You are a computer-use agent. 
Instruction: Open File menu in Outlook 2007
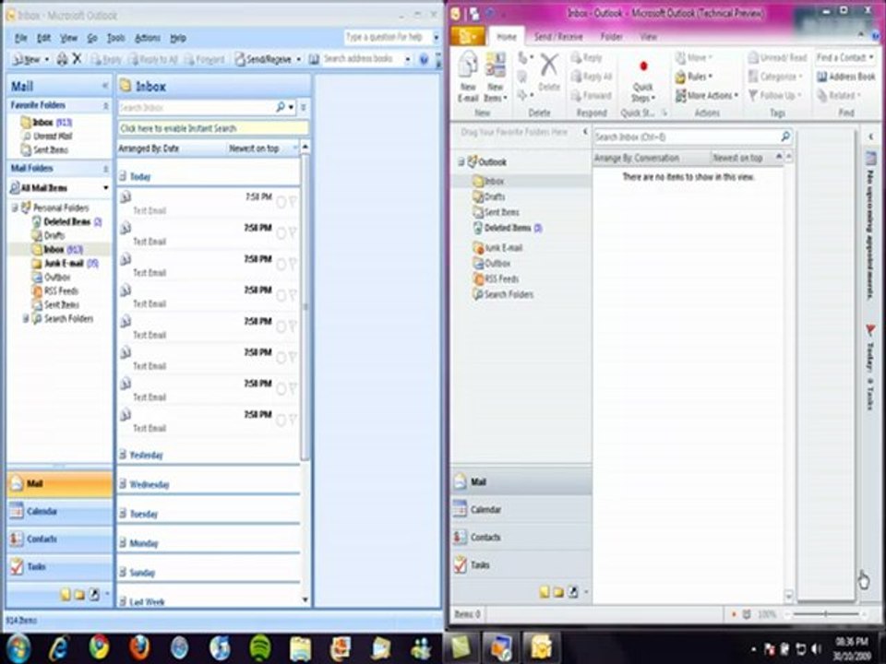(21, 38)
